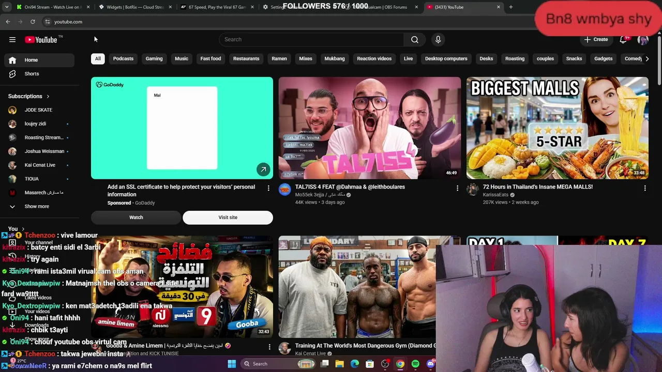
Task: Open Microsoft Store from the taskbar
Action: point(370,364)
